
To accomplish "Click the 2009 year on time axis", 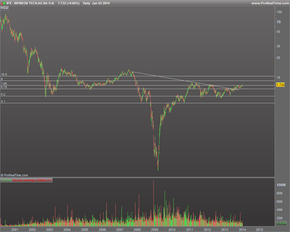I will coord(155,230).
